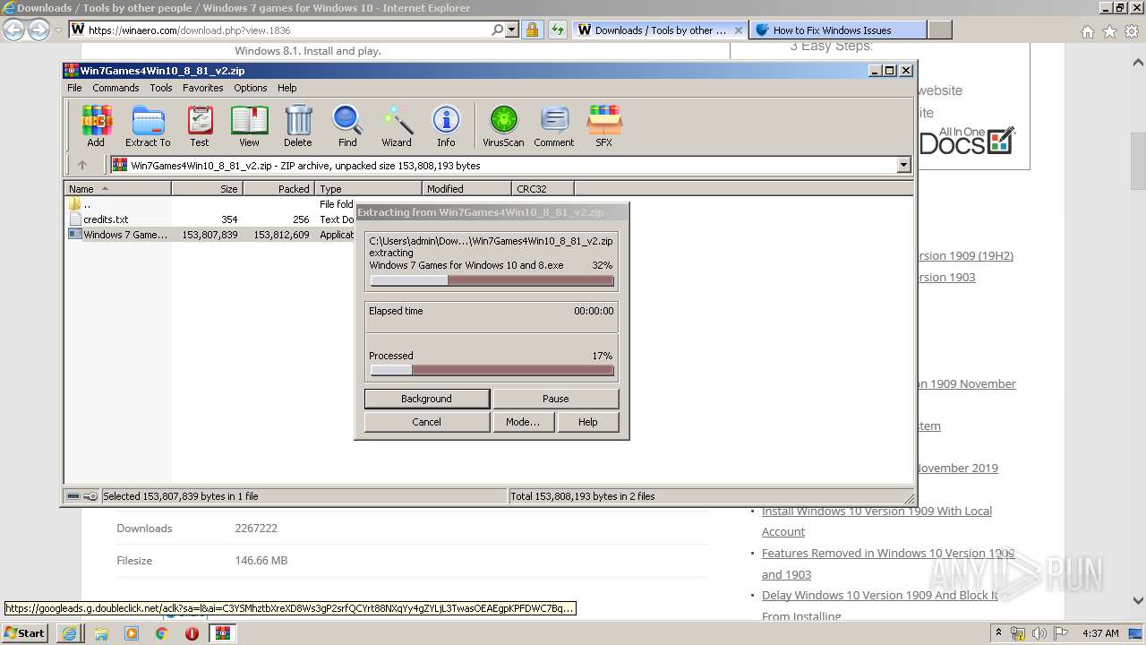Click the Add toolbar icon in WinRAR

coord(96,125)
